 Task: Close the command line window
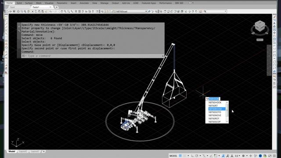pyautogui.click(x=19, y=26)
